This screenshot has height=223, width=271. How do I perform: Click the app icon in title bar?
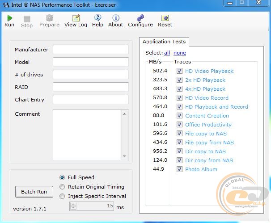point(6,5)
